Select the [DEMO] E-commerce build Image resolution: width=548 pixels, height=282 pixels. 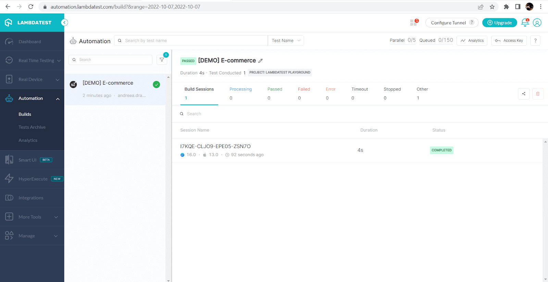[115, 89]
